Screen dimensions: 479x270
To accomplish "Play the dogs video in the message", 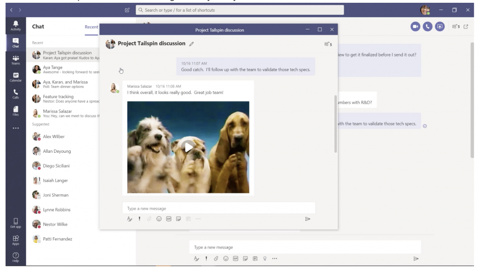I will pyautogui.click(x=188, y=147).
